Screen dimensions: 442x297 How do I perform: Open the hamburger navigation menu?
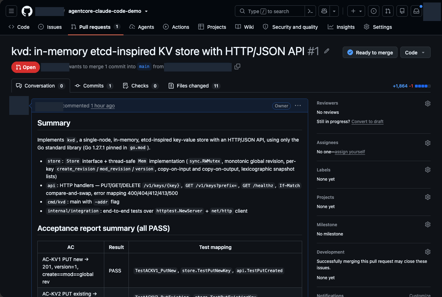pyautogui.click(x=11, y=11)
